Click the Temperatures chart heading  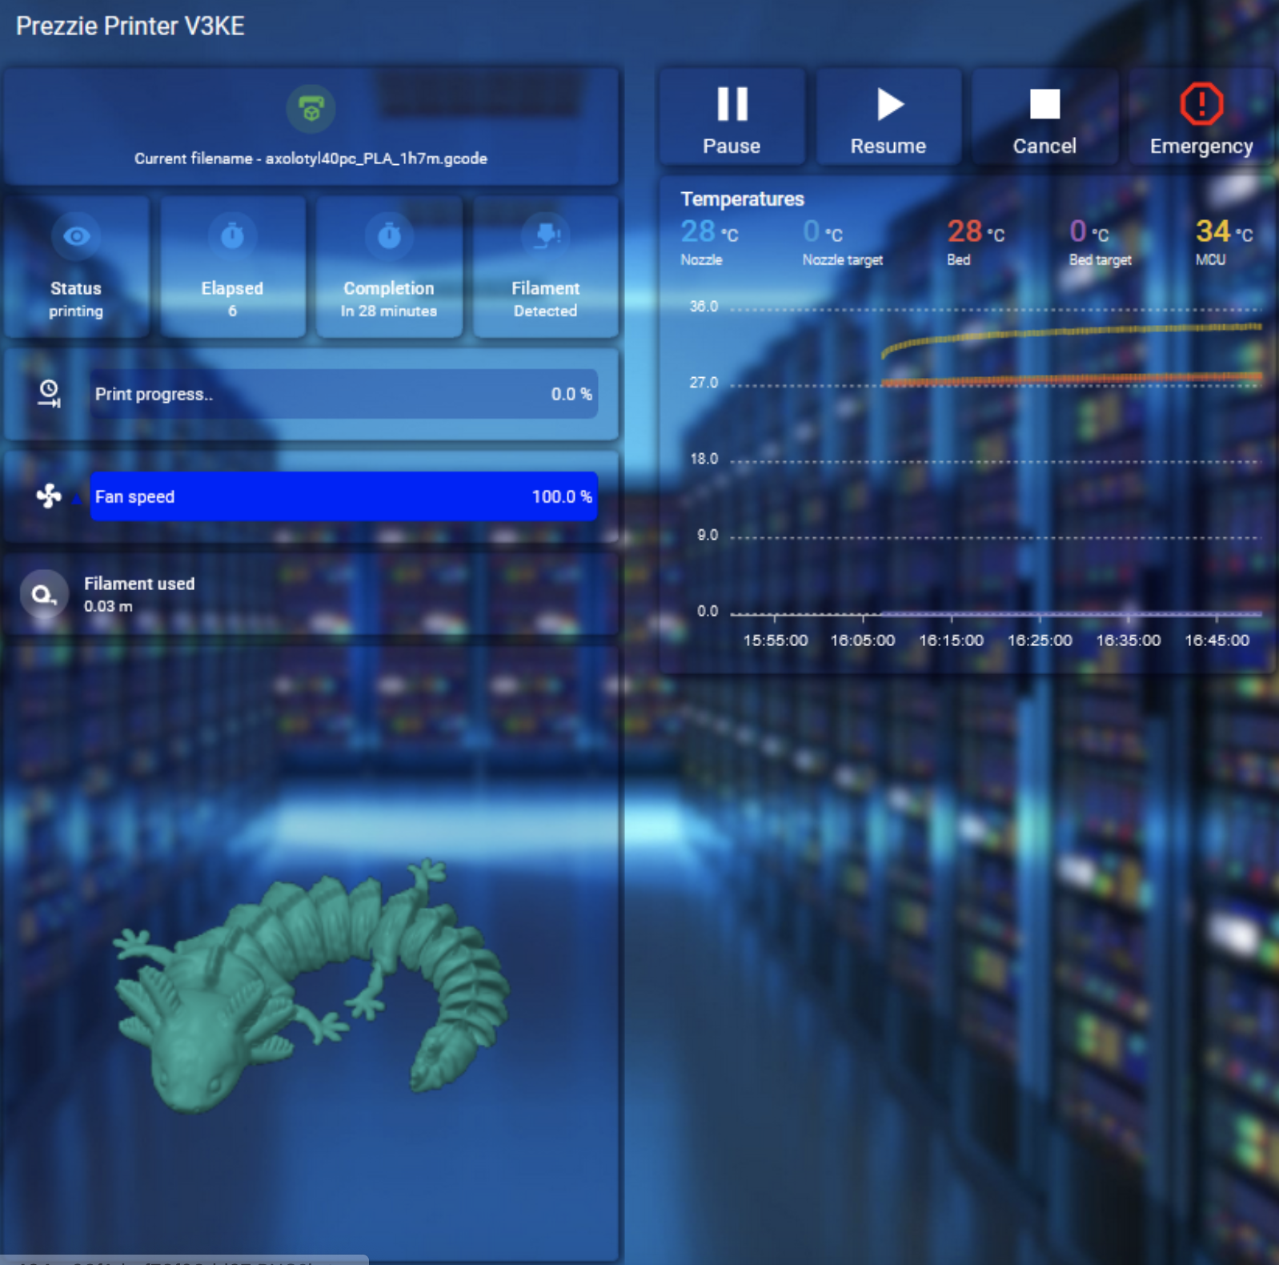pos(742,199)
